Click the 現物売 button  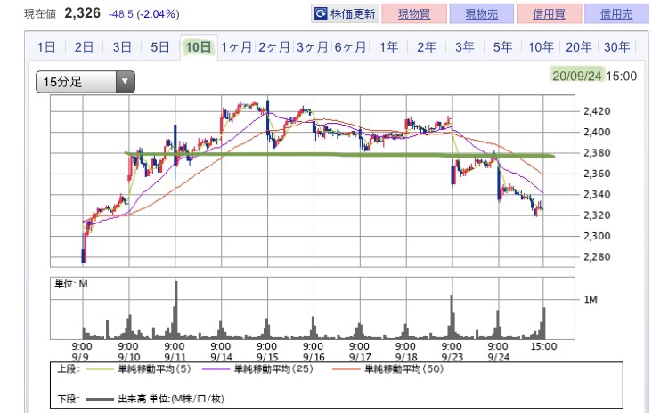pyautogui.click(x=482, y=13)
